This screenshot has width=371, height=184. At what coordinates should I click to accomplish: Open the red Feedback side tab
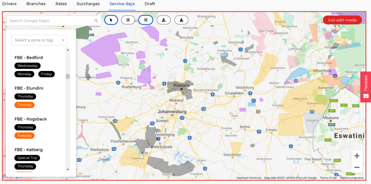[x=366, y=87]
